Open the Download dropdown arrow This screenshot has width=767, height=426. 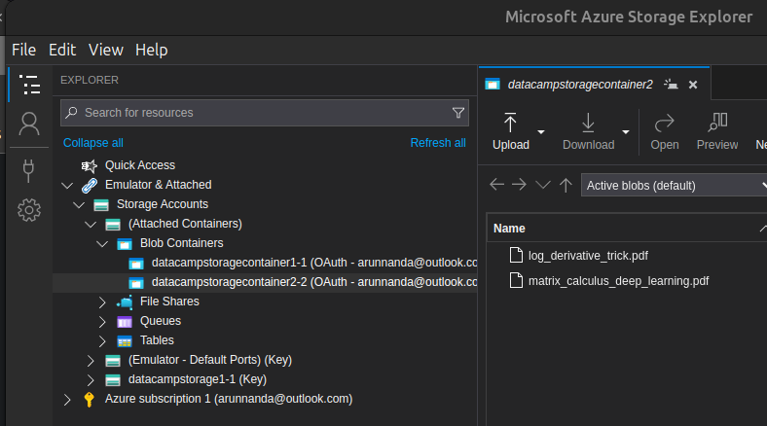pos(625,132)
